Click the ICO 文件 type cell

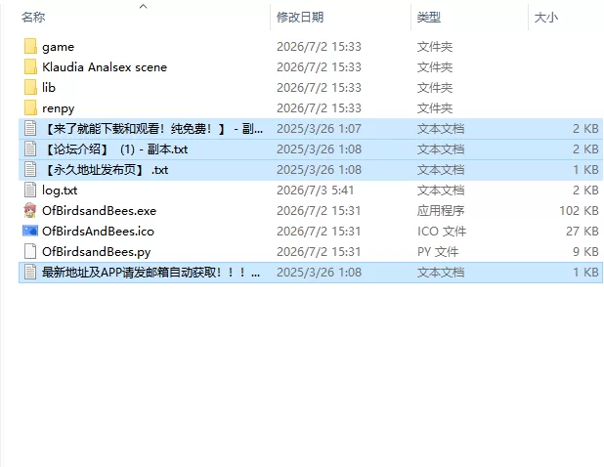click(442, 231)
